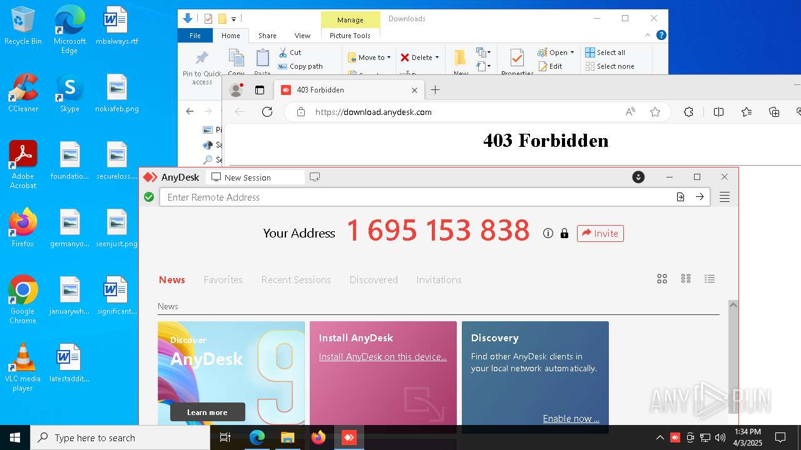Click Firefox icon on the taskbar
The image size is (801, 450).
(x=319, y=437)
